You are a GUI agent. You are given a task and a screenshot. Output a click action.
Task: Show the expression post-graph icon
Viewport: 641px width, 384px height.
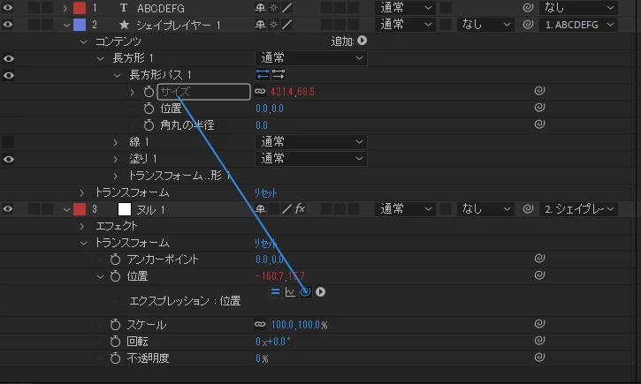(x=290, y=292)
